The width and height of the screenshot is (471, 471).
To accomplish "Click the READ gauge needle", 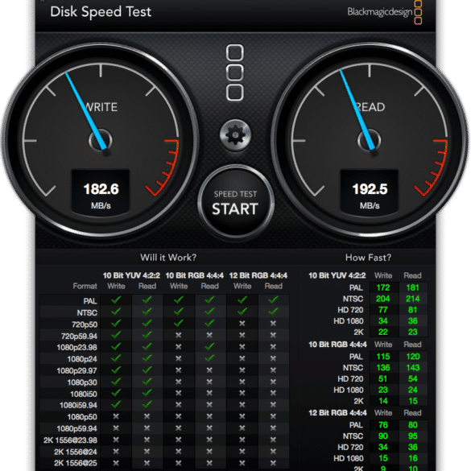I will tap(357, 109).
